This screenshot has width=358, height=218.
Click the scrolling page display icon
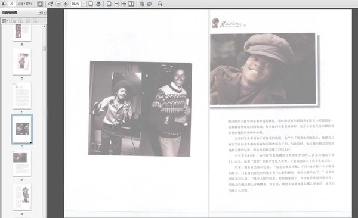[x=91, y=4]
